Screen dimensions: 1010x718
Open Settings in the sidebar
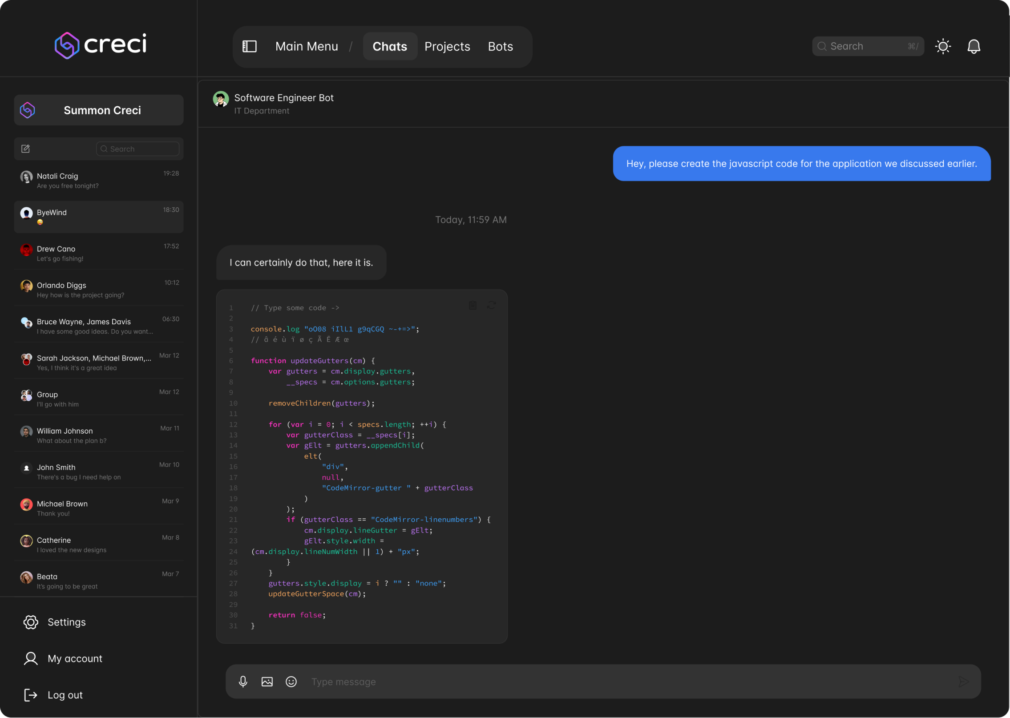[x=66, y=622]
